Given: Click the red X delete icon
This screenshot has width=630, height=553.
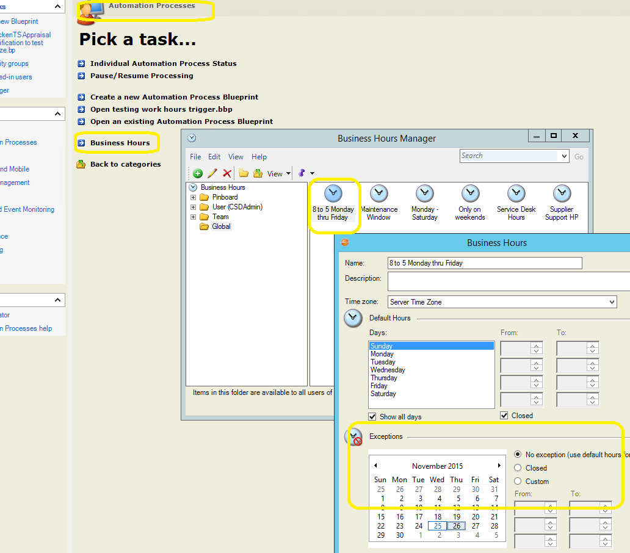Looking at the screenshot, I should (x=226, y=173).
